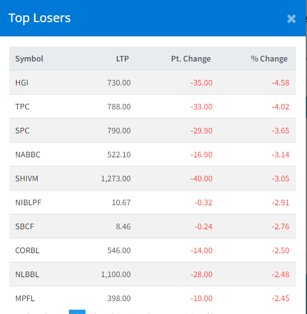The height and width of the screenshot is (314, 307).
Task: Click the active blue pagination page button
Action: point(77,312)
